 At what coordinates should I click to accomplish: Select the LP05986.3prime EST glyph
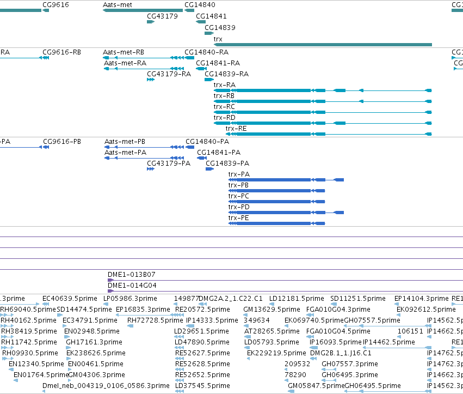tap(106, 304)
